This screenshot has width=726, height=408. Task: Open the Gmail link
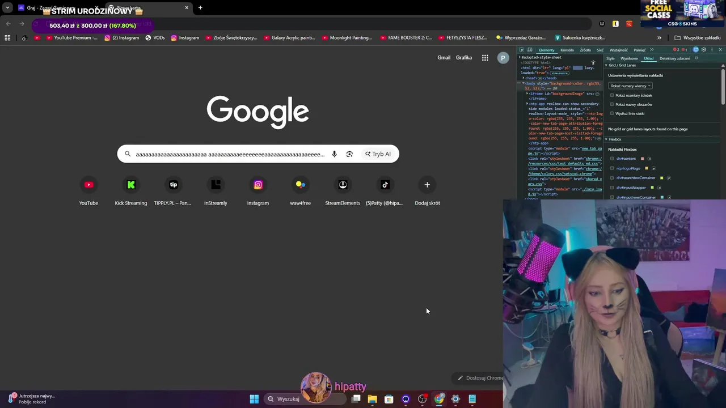point(444,58)
